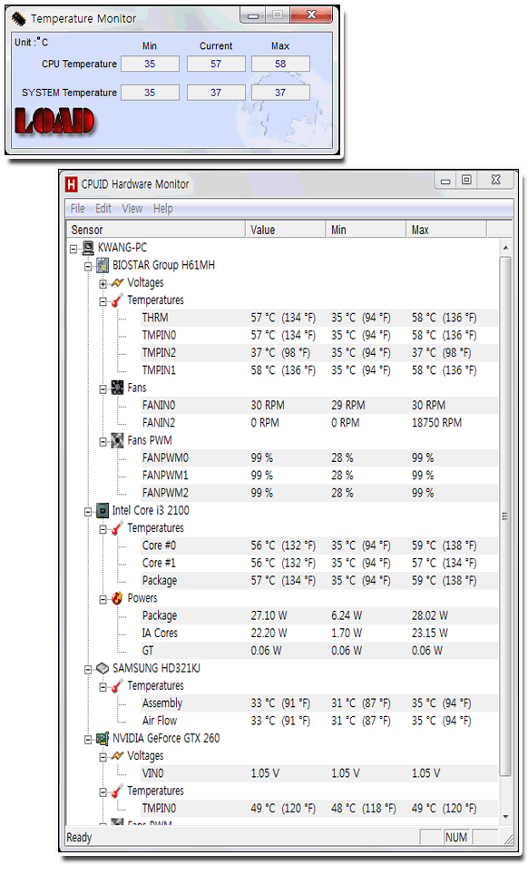Click the CPU Temperature current value field
528x875 pixels.
[x=216, y=64]
